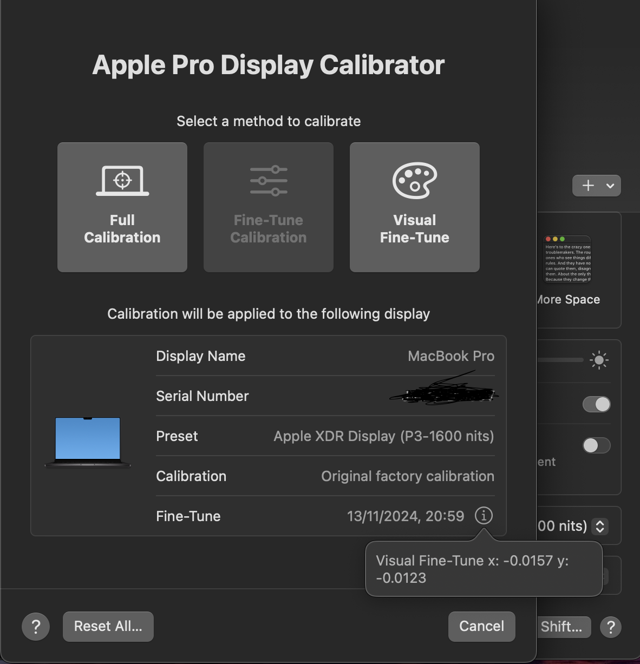
Task: Click the plus icon to add a display
Action: [587, 186]
